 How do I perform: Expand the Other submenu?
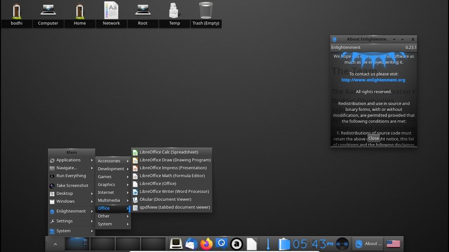pyautogui.click(x=113, y=216)
